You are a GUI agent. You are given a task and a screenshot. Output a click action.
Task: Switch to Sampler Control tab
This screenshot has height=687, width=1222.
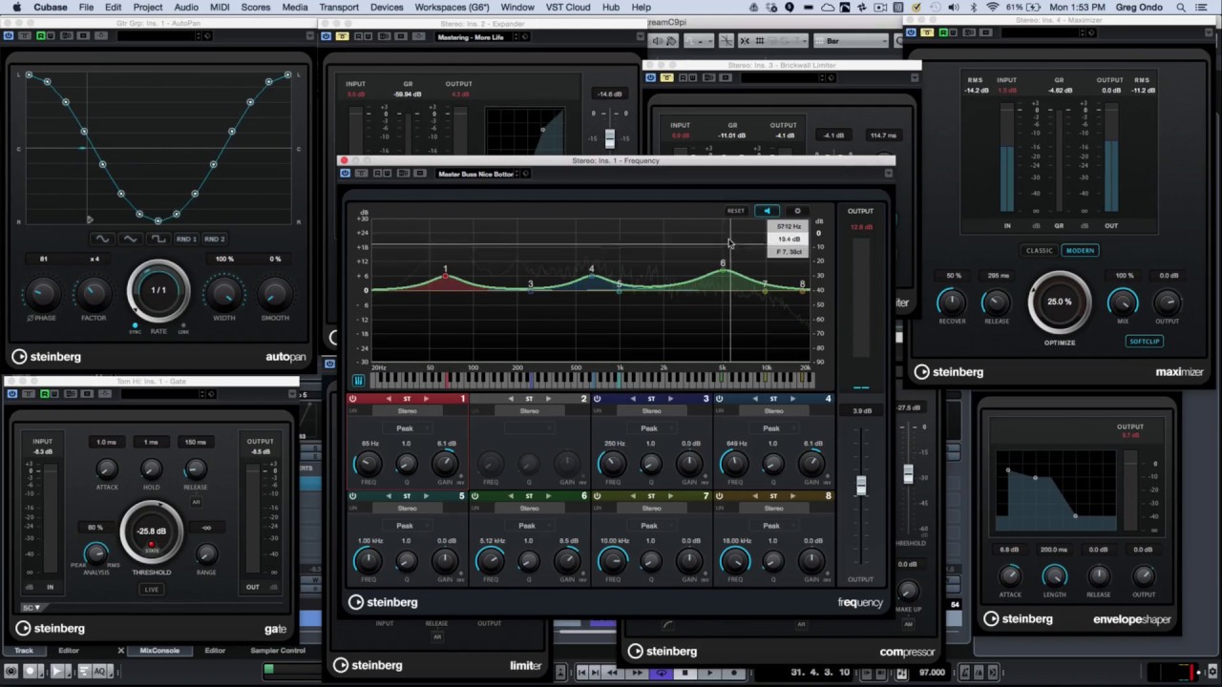pos(278,651)
